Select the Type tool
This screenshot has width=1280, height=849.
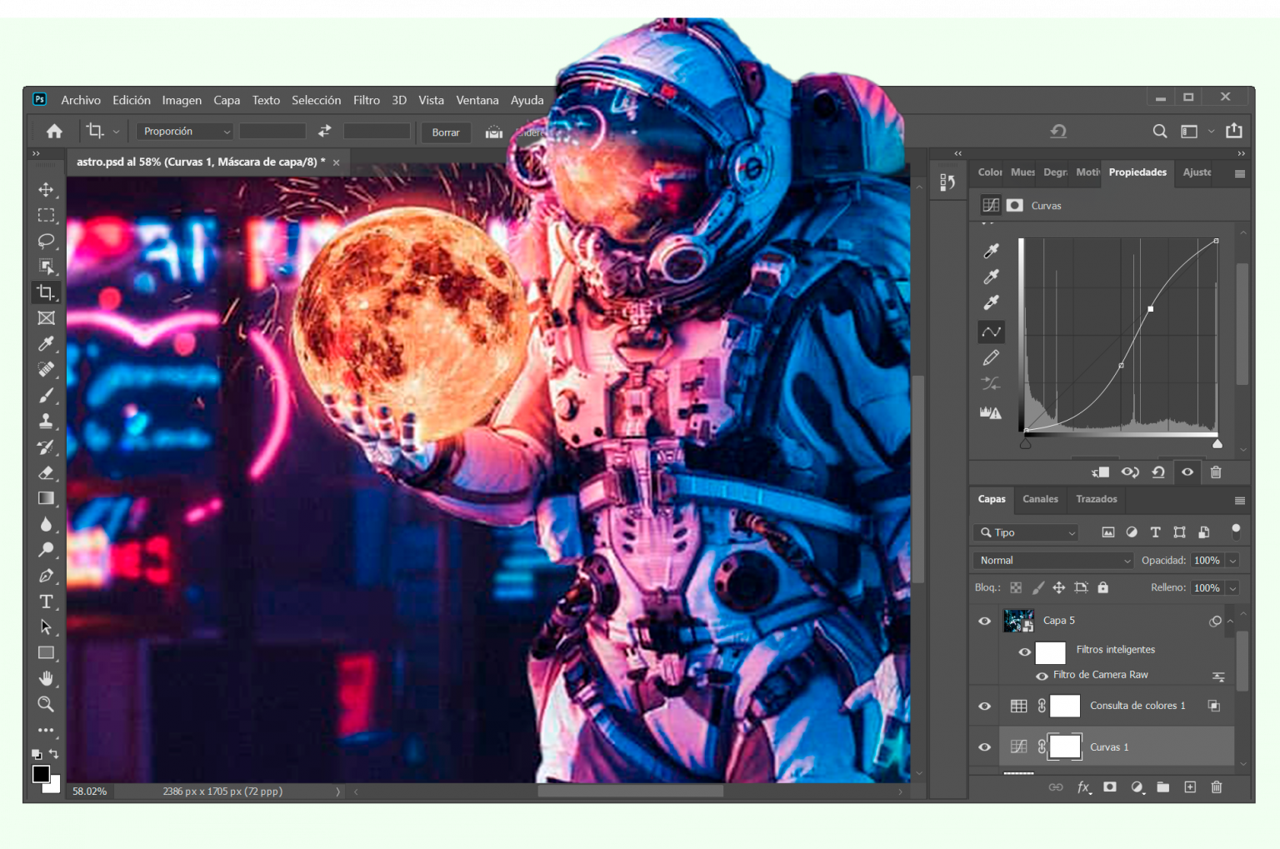[47, 602]
